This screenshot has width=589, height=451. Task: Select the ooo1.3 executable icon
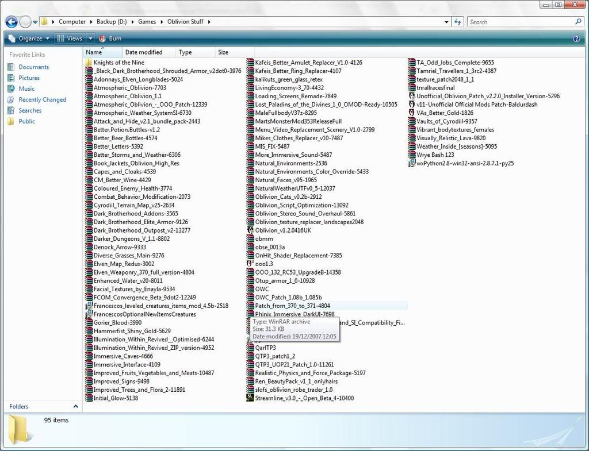coord(250,264)
